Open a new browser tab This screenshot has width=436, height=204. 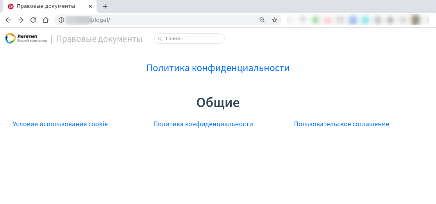point(105,6)
